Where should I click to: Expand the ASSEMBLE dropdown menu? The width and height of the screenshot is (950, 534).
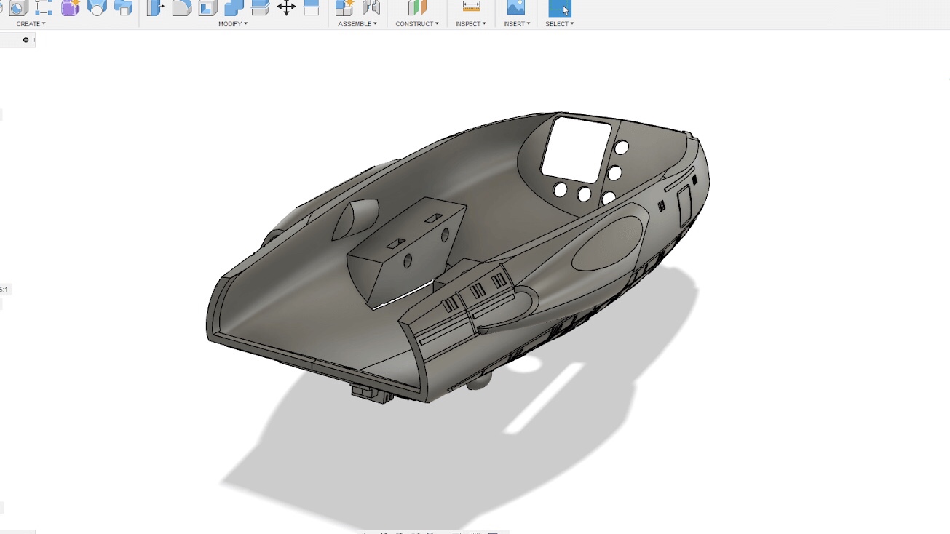tap(357, 24)
